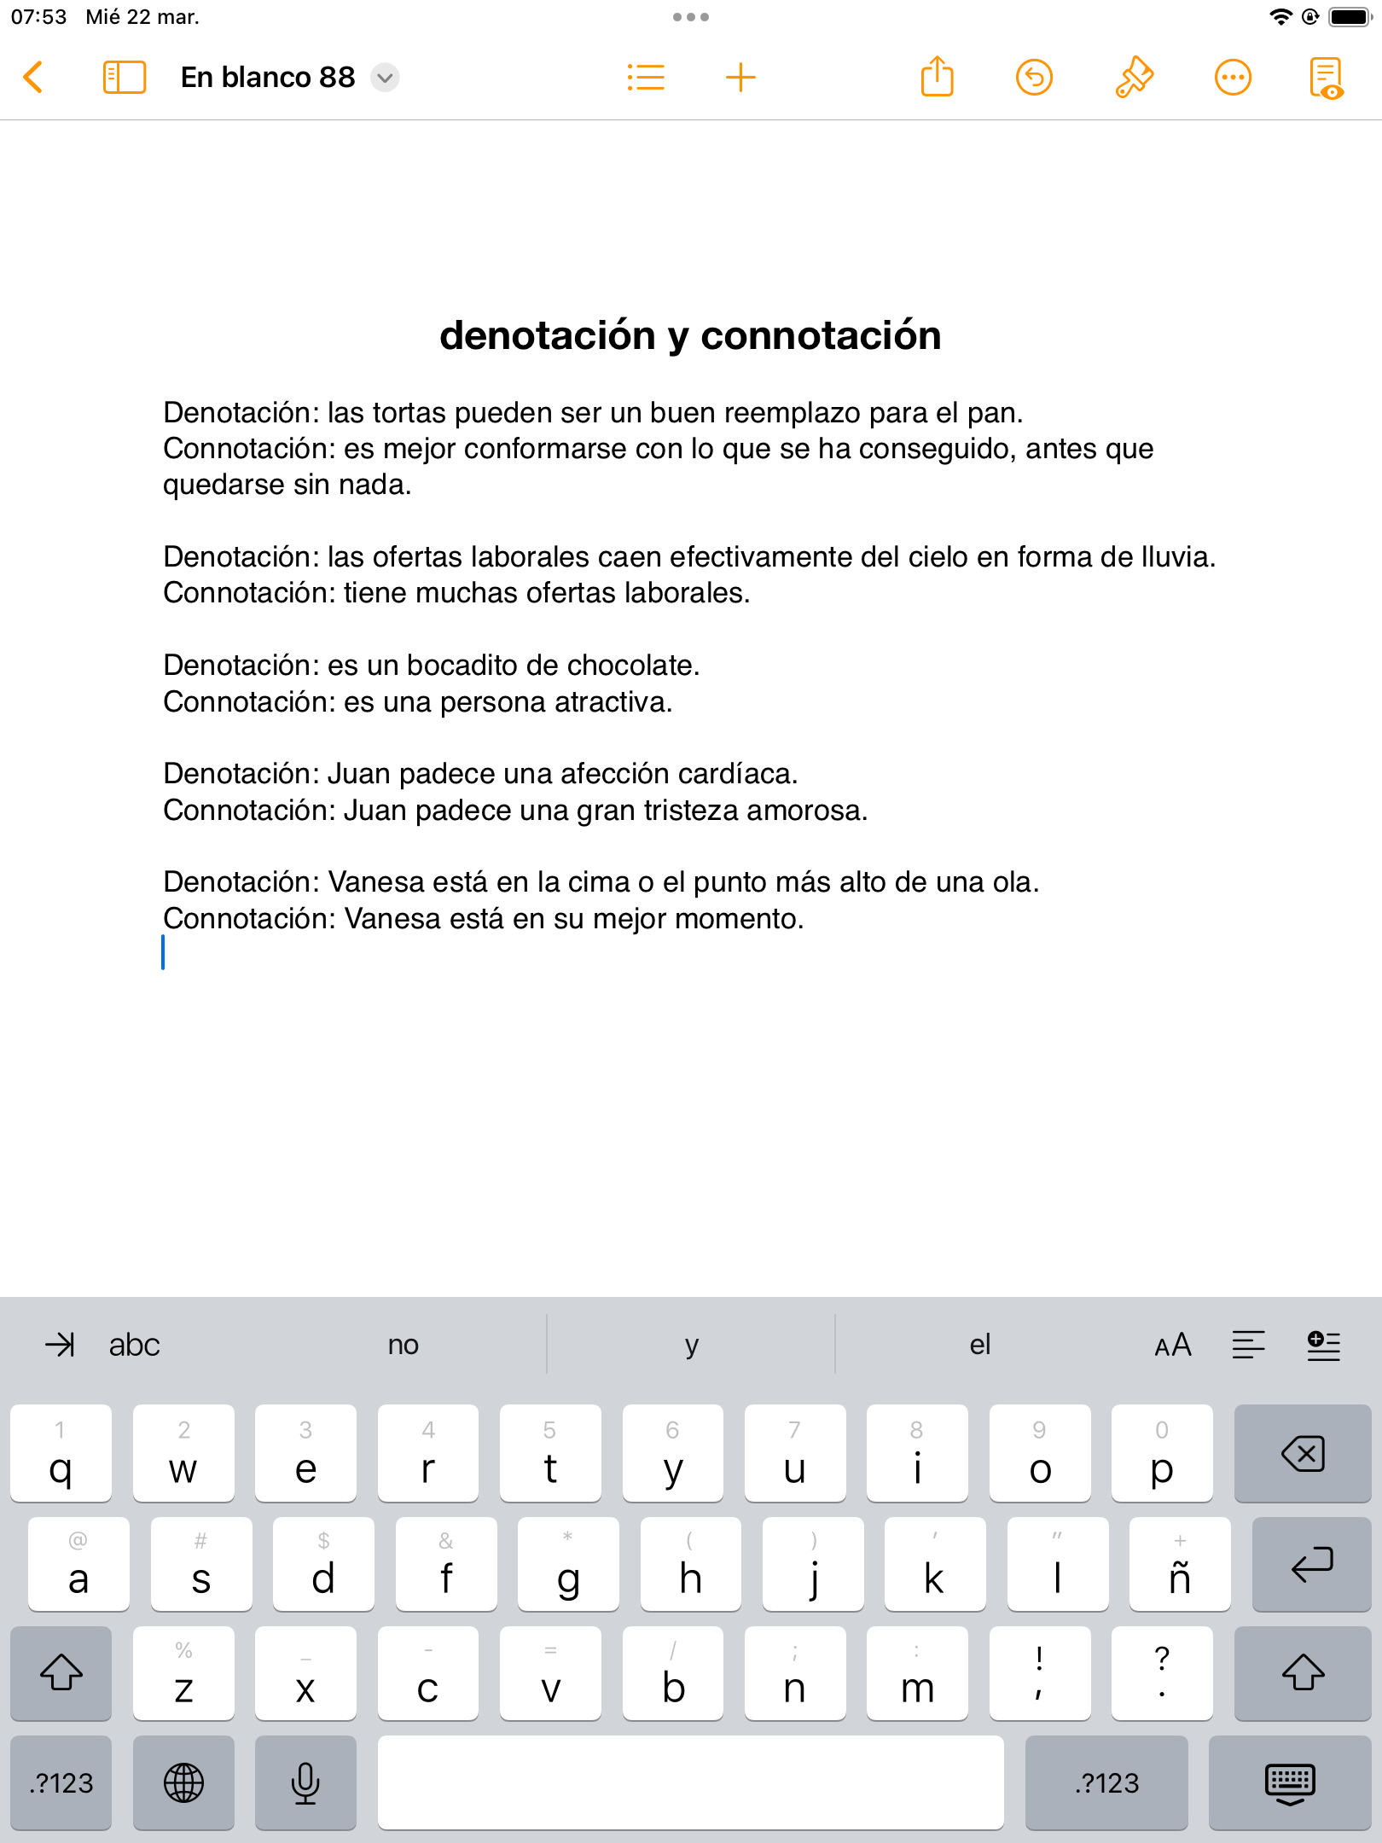
Task: Tap the left shift key
Action: point(61,1672)
